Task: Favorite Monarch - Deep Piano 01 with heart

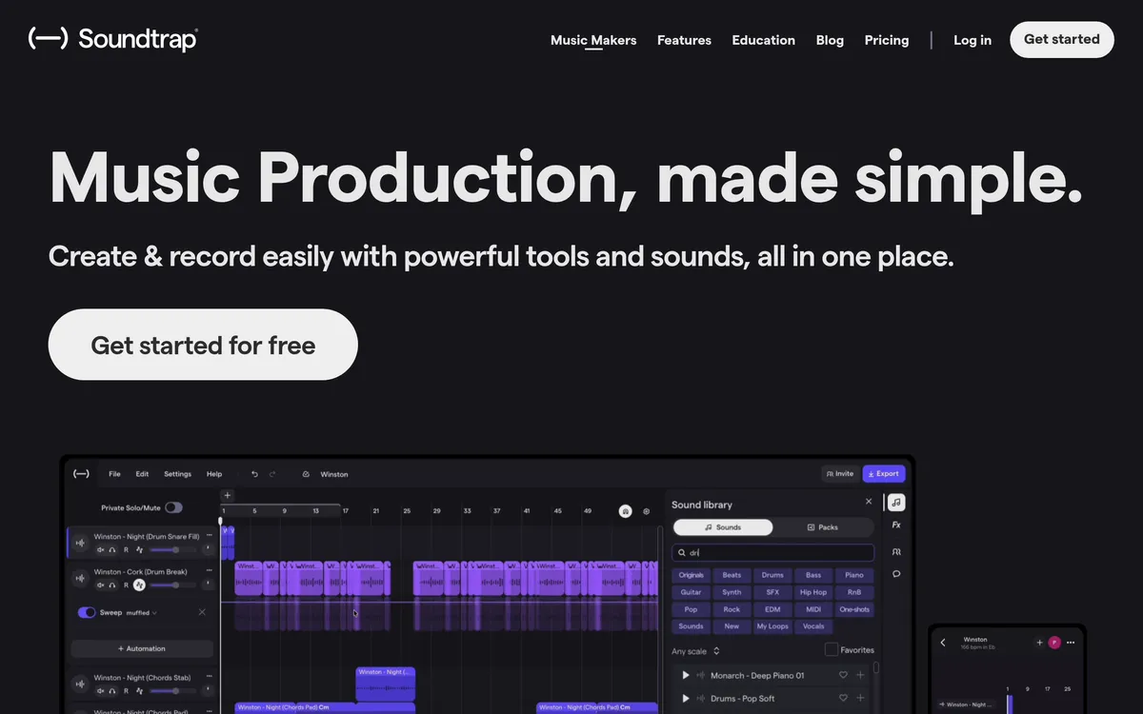Action: pyautogui.click(x=843, y=675)
